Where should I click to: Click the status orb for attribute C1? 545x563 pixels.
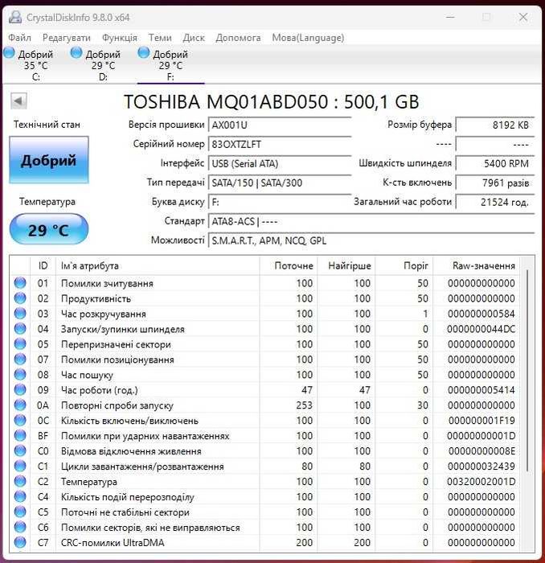[20, 466]
